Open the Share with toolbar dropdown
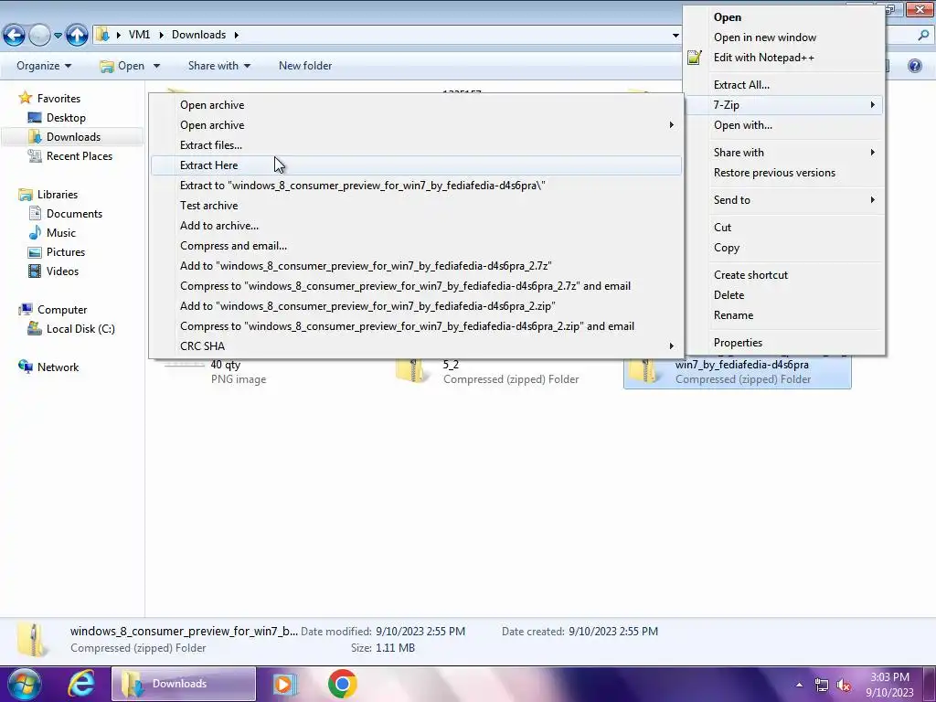936x702 pixels. point(219,66)
